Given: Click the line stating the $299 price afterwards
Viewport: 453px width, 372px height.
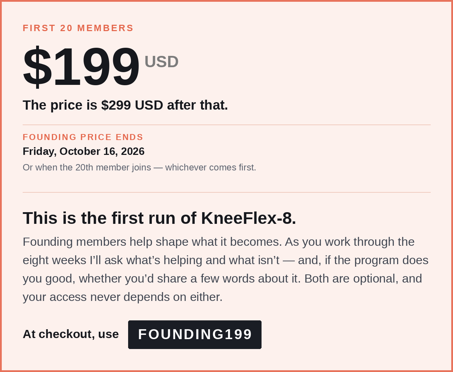Looking at the screenshot, I should [x=125, y=105].
